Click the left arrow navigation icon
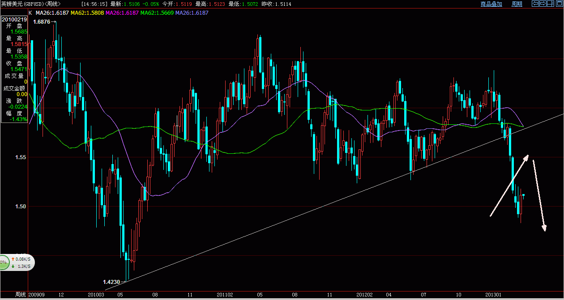 535,4
